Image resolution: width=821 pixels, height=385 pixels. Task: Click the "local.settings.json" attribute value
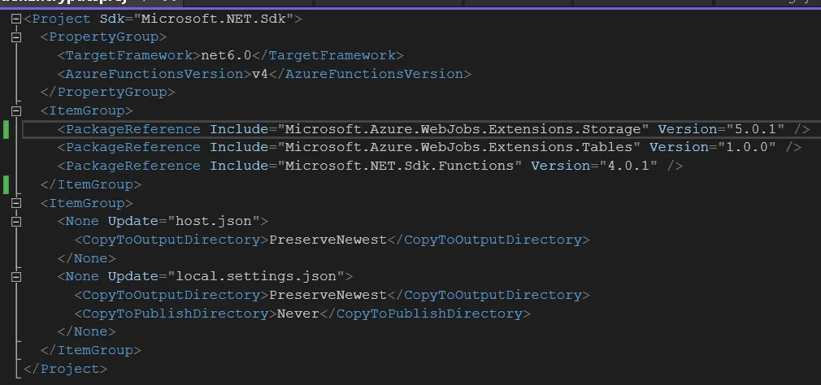click(256, 276)
